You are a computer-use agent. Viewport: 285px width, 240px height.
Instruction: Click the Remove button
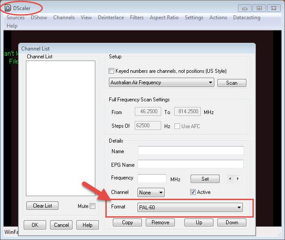pyautogui.click(x=160, y=222)
